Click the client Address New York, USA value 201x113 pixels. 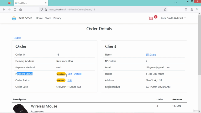coord(154,80)
